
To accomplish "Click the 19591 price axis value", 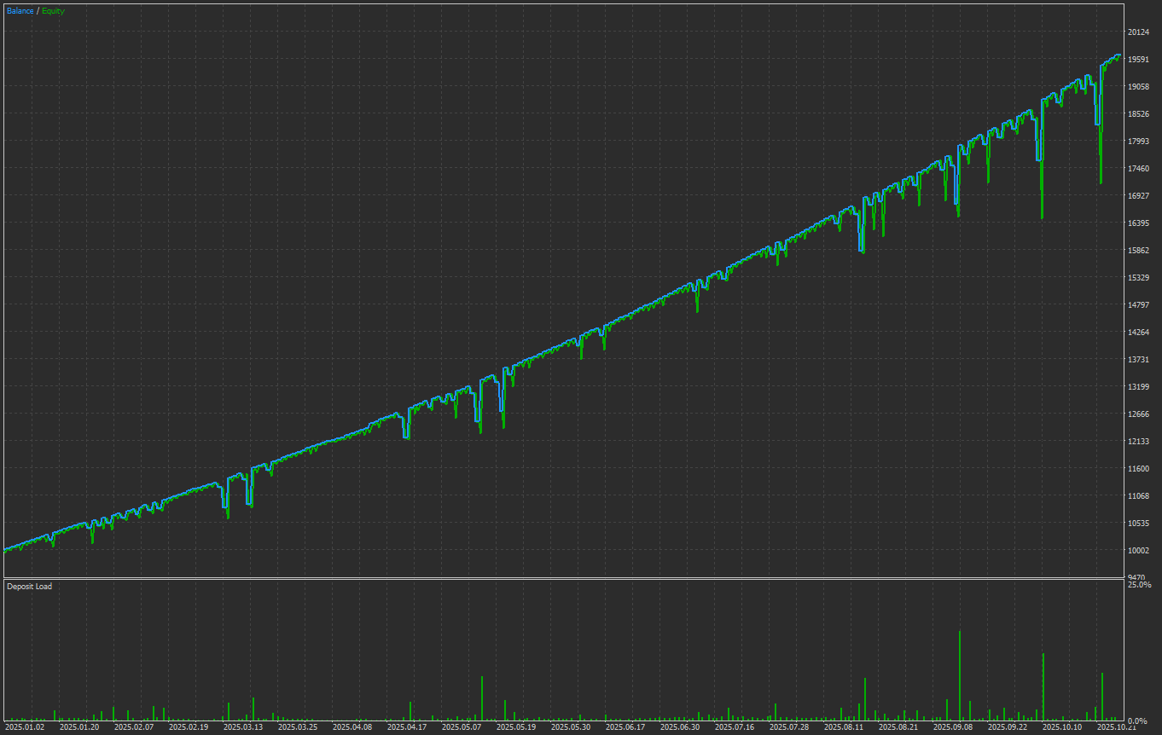I will coord(1137,60).
